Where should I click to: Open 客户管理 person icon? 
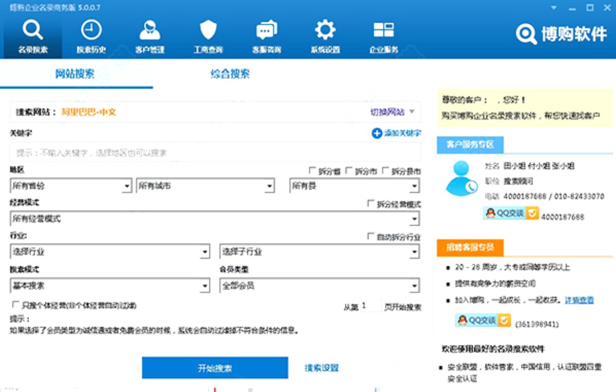pyautogui.click(x=150, y=31)
